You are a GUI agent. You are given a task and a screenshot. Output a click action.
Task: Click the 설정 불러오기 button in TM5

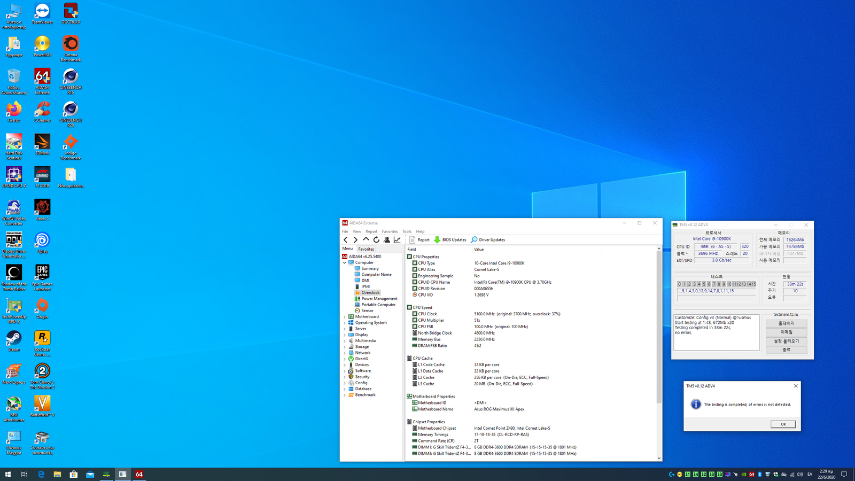pyautogui.click(x=786, y=341)
